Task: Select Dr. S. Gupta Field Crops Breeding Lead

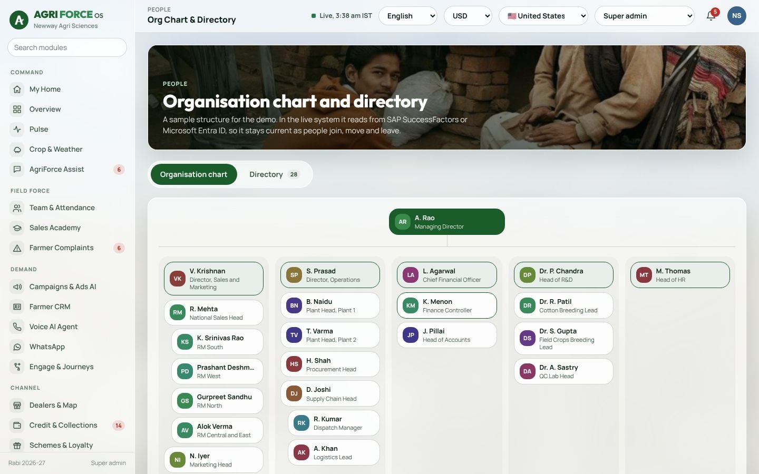Action: click(563, 339)
